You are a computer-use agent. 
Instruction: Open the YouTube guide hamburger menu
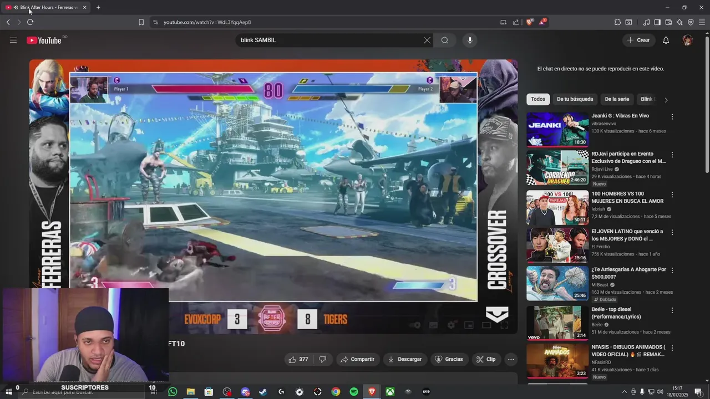pyautogui.click(x=13, y=40)
